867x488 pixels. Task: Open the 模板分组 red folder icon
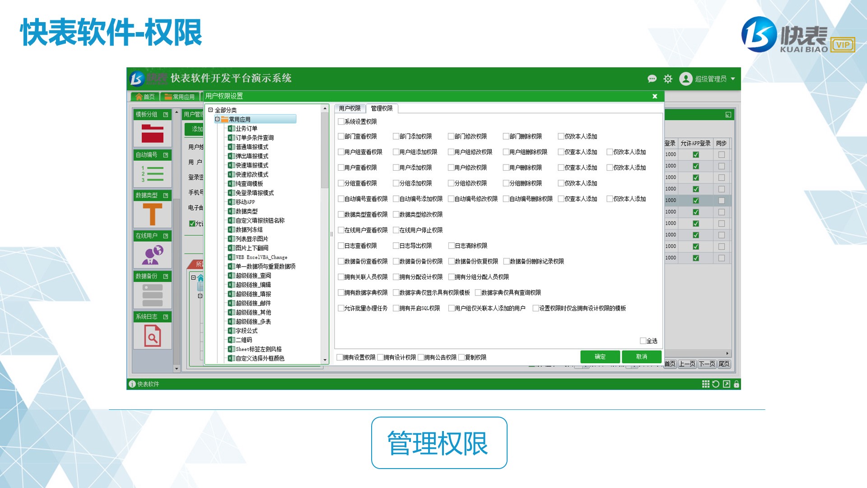pos(152,133)
